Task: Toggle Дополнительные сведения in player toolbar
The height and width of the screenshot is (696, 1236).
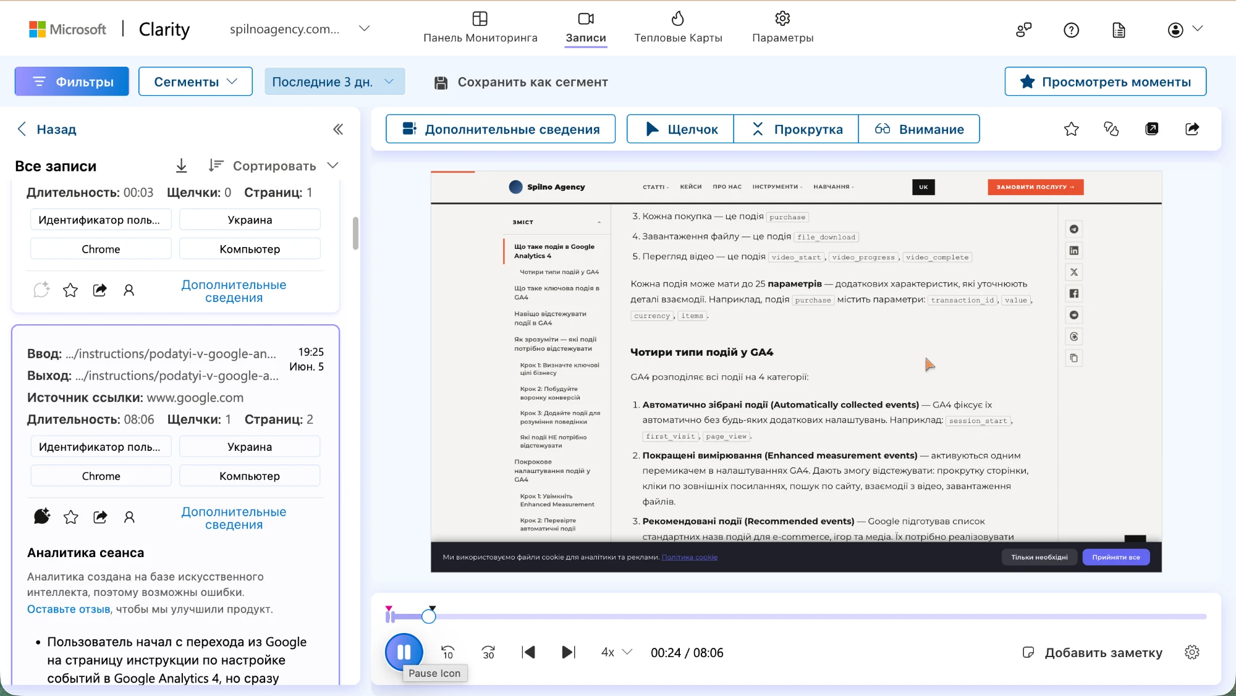Action: pos(501,129)
